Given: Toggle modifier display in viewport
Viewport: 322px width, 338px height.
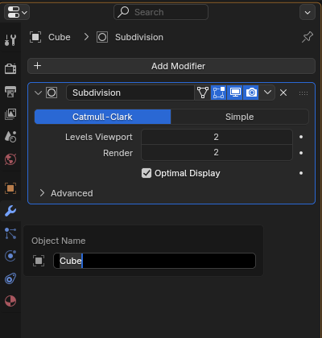Looking at the screenshot, I should 235,93.
